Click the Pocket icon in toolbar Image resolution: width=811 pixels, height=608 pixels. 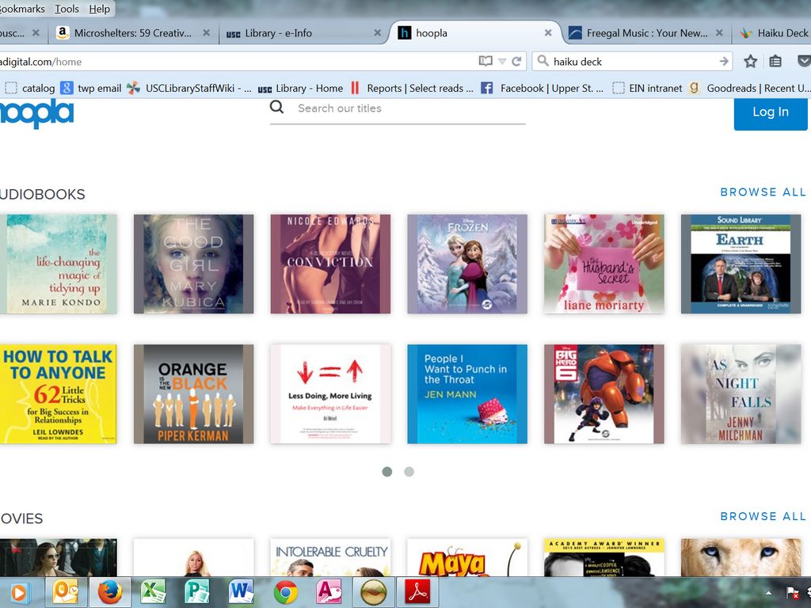[x=803, y=61]
